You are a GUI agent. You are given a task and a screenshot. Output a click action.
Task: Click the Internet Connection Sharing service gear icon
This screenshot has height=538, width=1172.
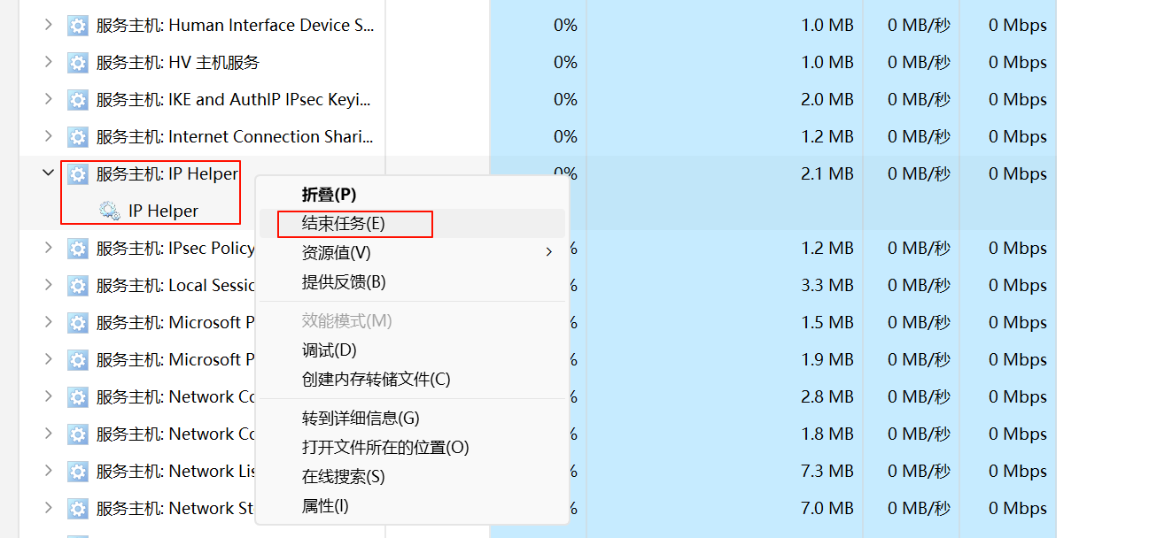click(x=78, y=136)
